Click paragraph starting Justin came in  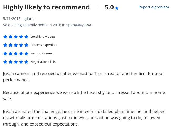click(83, 77)
